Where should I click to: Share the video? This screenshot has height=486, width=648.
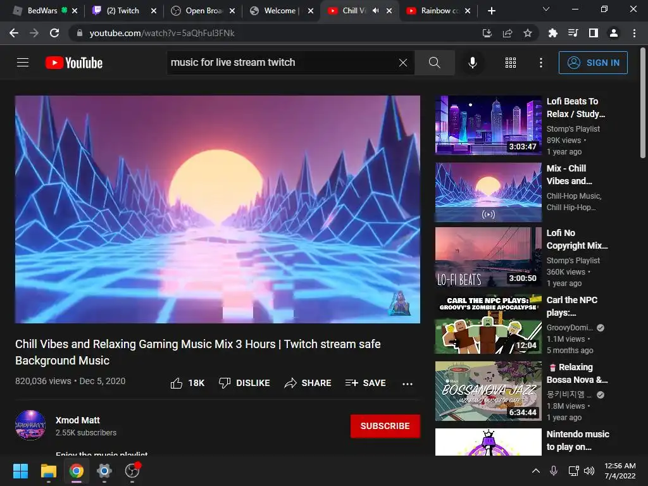coord(308,383)
